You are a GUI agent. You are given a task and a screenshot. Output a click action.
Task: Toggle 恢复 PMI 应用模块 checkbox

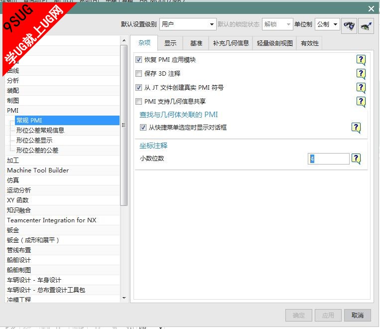click(x=138, y=60)
